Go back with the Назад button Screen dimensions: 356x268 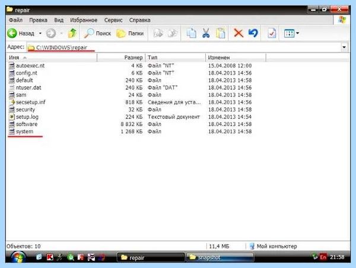click(21, 33)
